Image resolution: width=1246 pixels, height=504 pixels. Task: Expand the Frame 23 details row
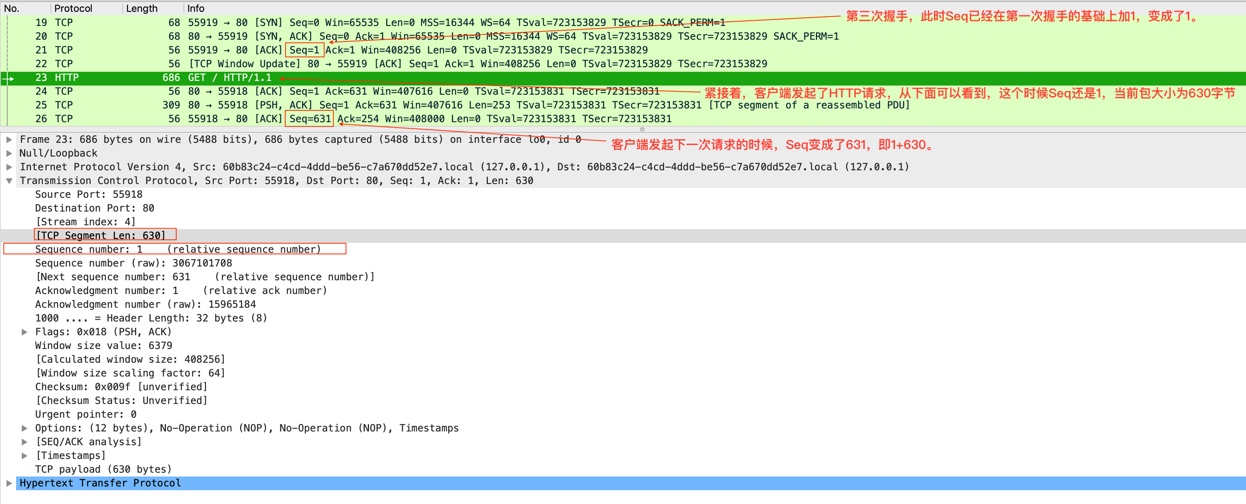[9, 140]
